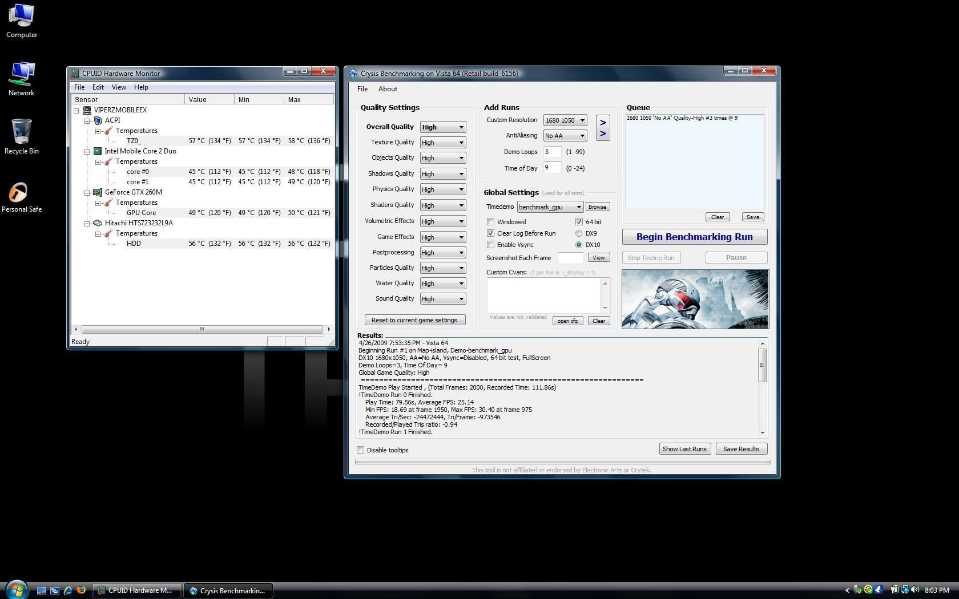959x599 pixels.
Task: Uncheck Clear Log Before Run
Action: (x=491, y=233)
